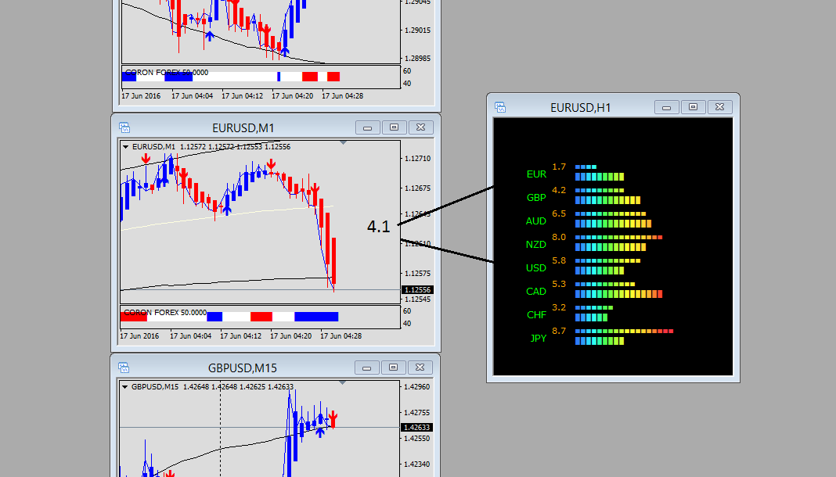
Task: Click the JPY currency label
Action: pyautogui.click(x=539, y=338)
